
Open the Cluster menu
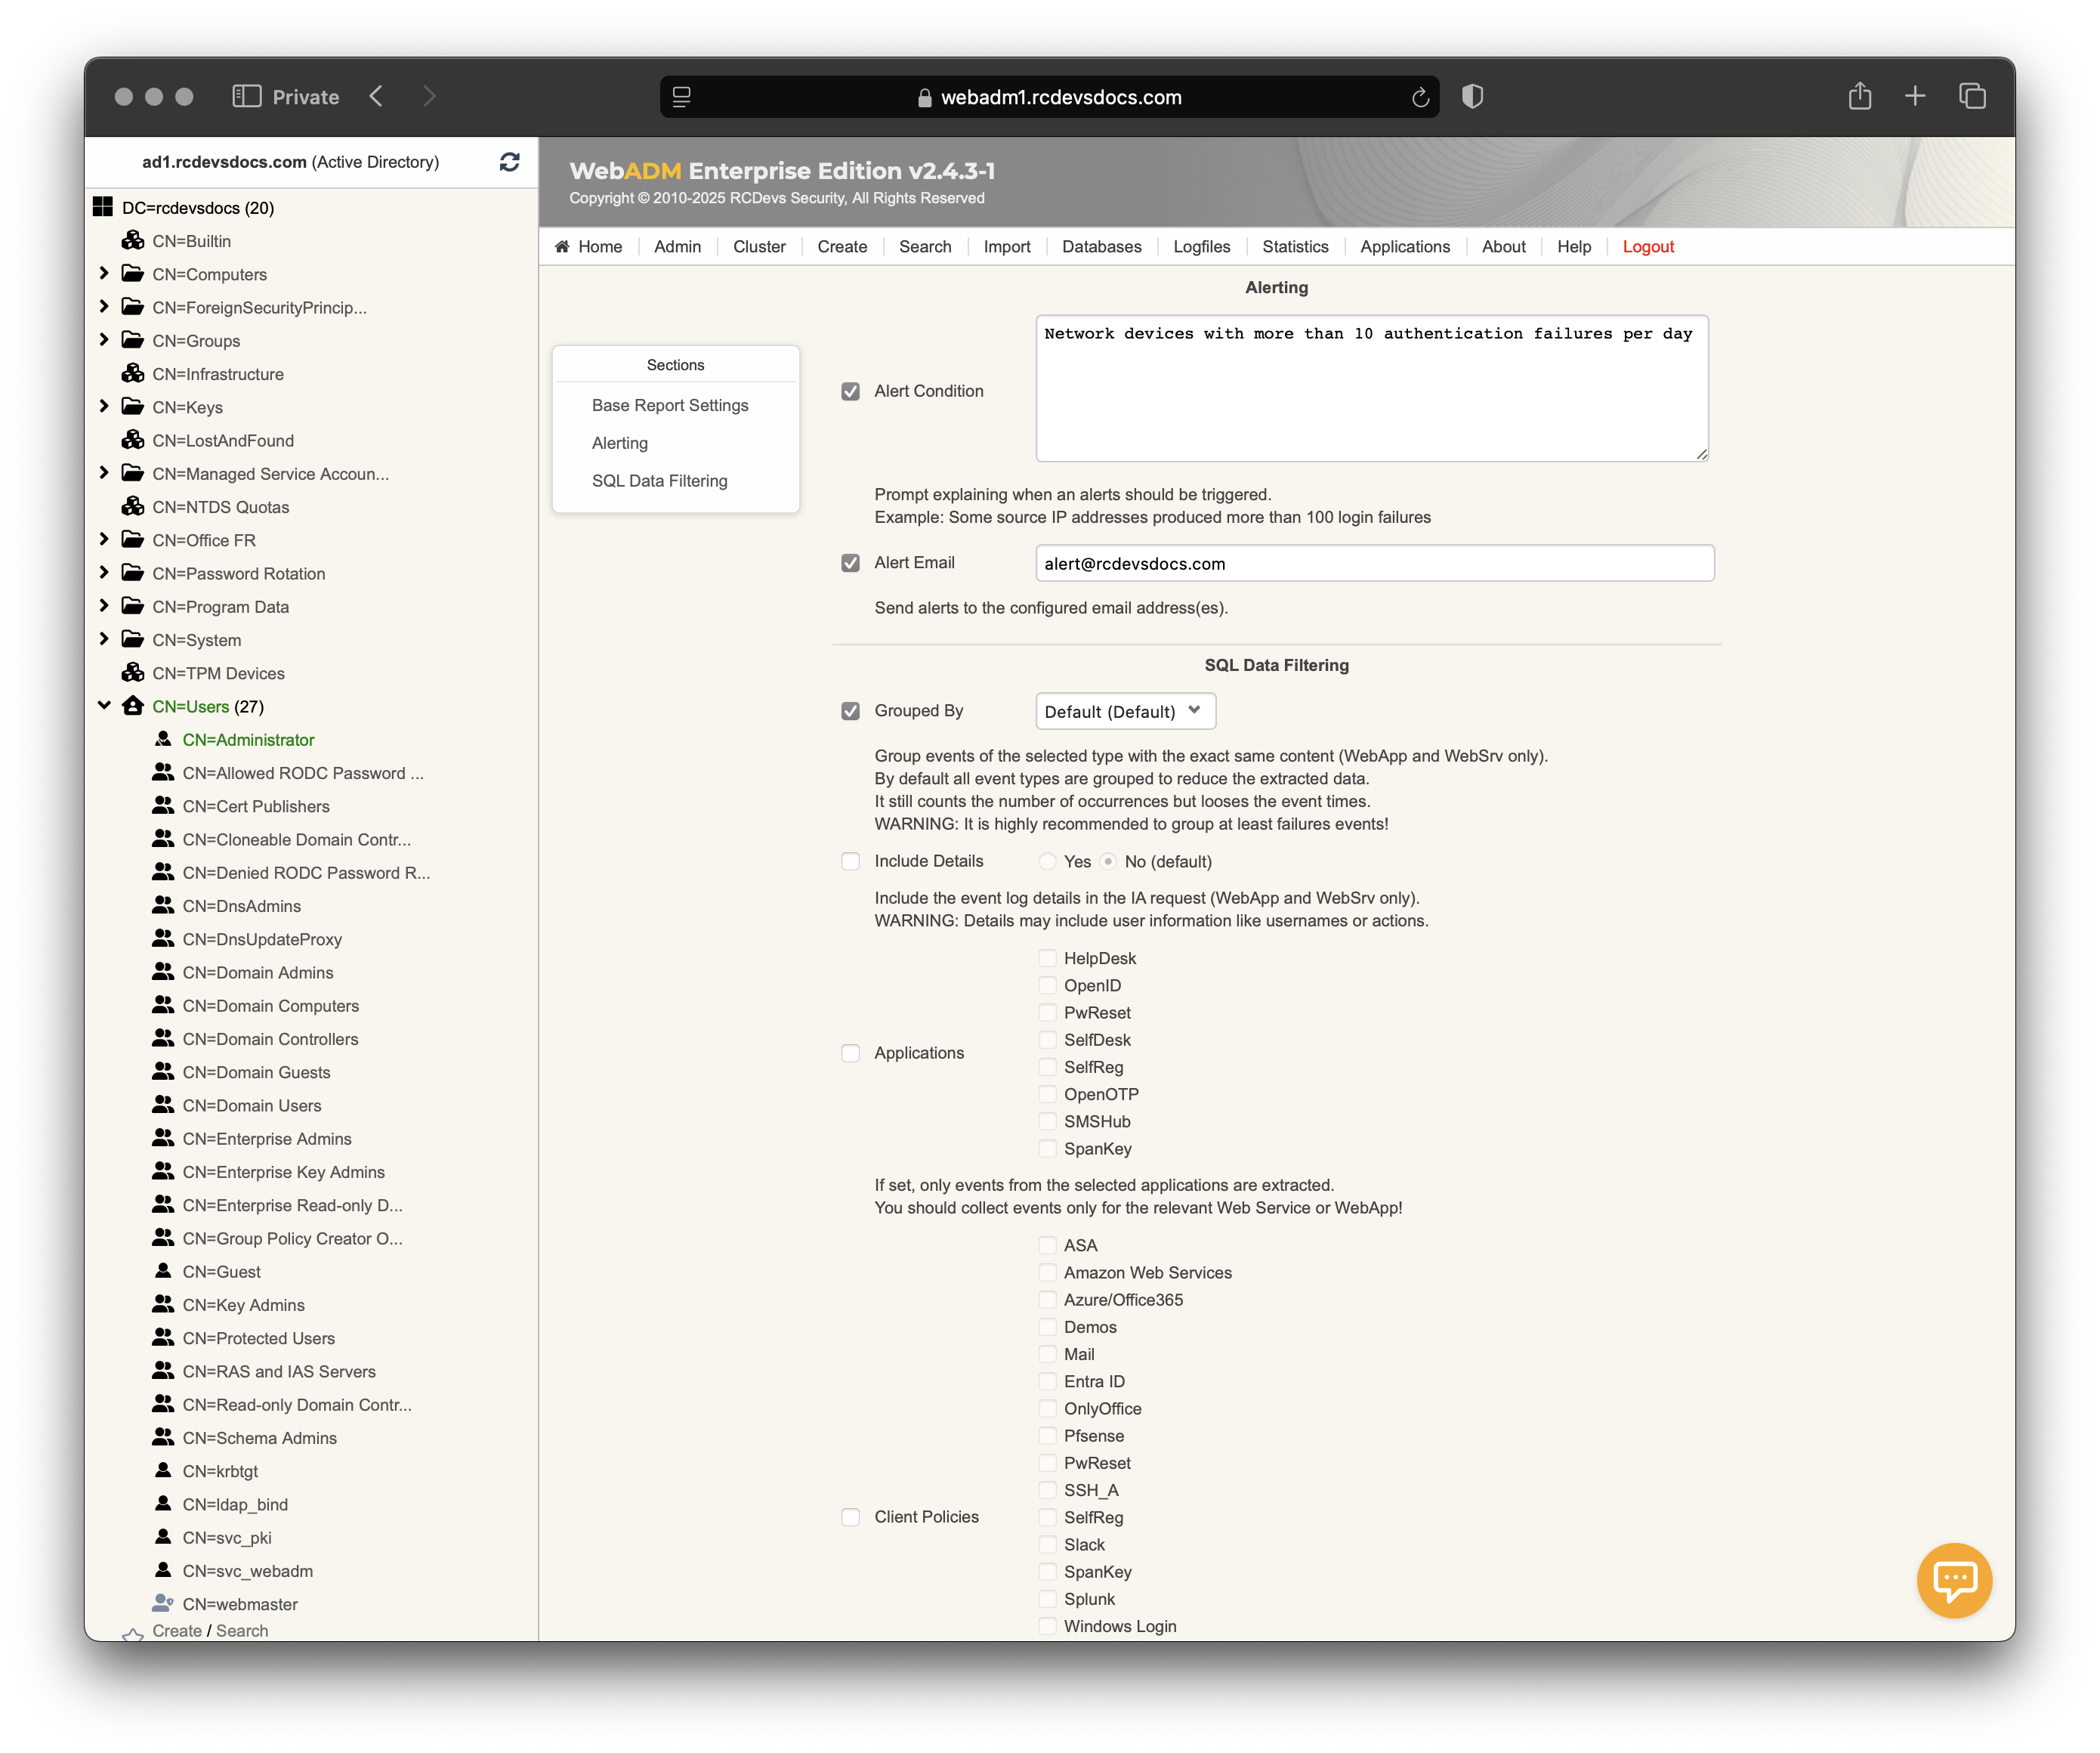[x=759, y=247]
